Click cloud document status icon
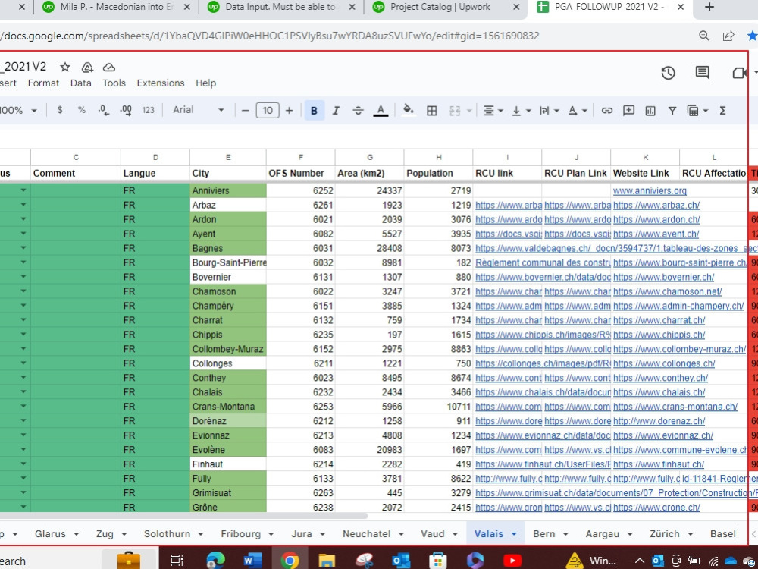 tap(109, 68)
